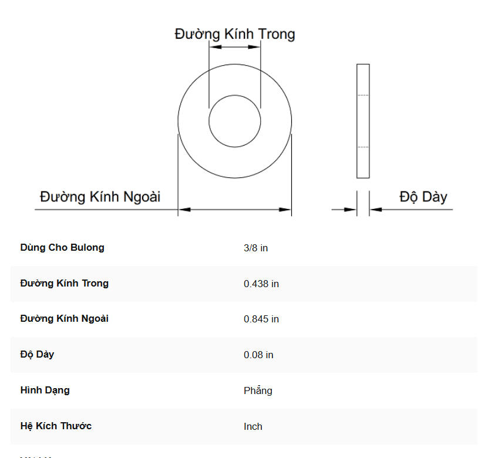This screenshot has height=458, width=488.
Task: Click the "Độ Dày" label in the diagram
Action: coord(423,196)
